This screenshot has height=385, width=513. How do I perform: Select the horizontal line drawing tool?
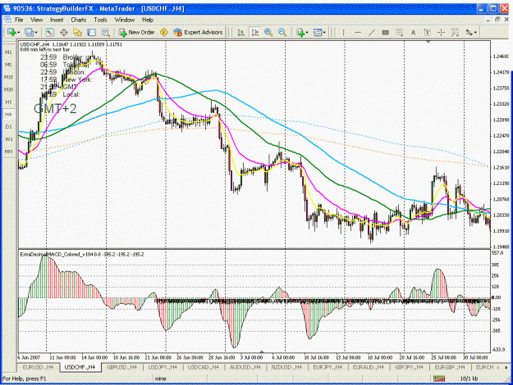click(358, 32)
